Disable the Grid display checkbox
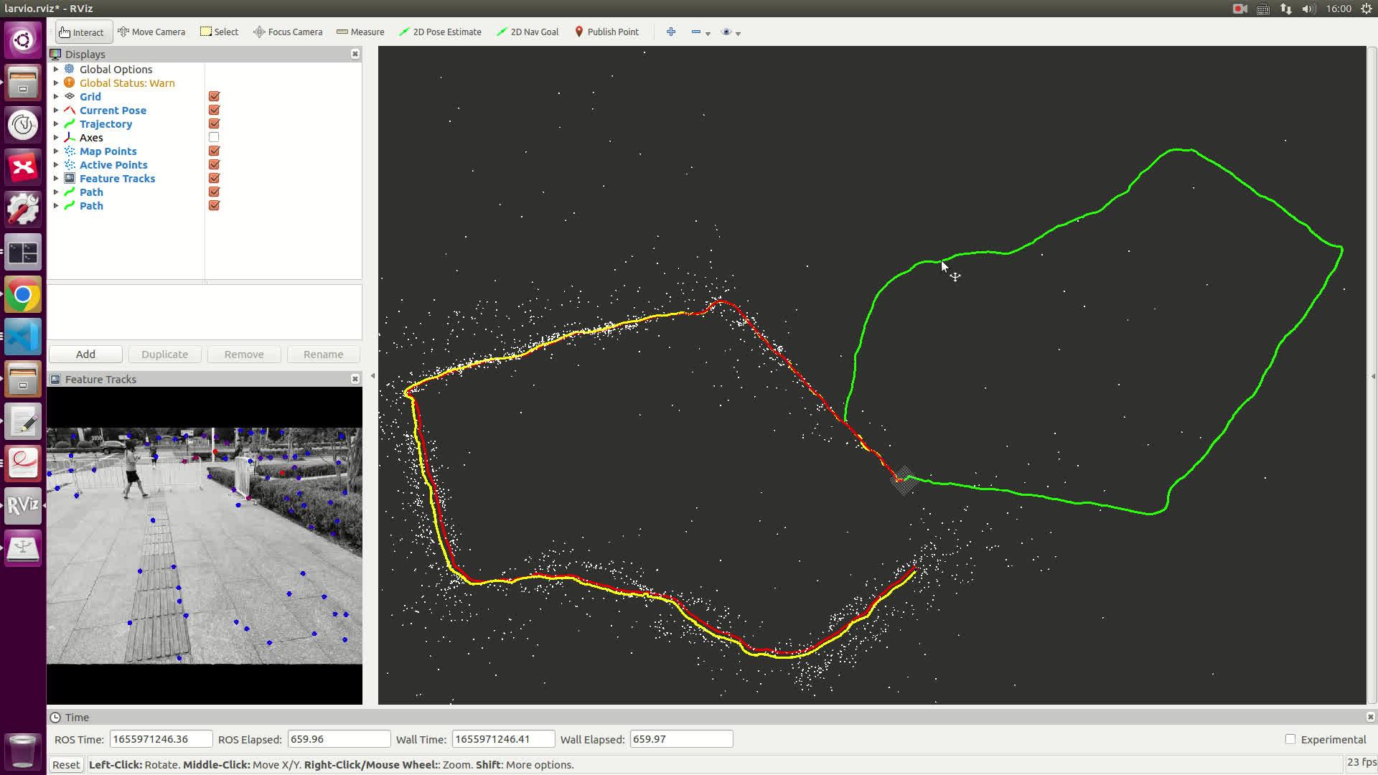 click(x=214, y=96)
